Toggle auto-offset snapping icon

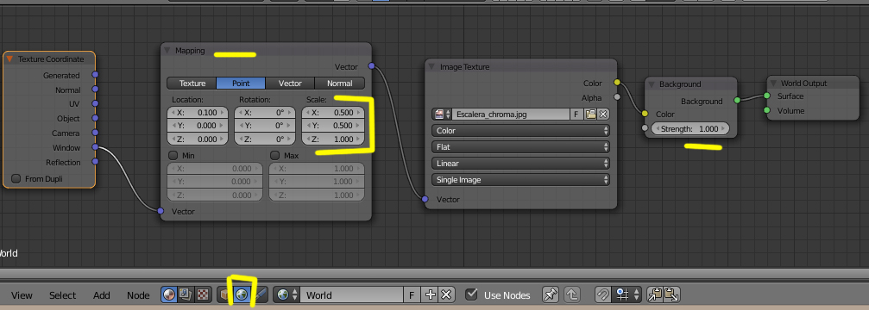point(602,295)
